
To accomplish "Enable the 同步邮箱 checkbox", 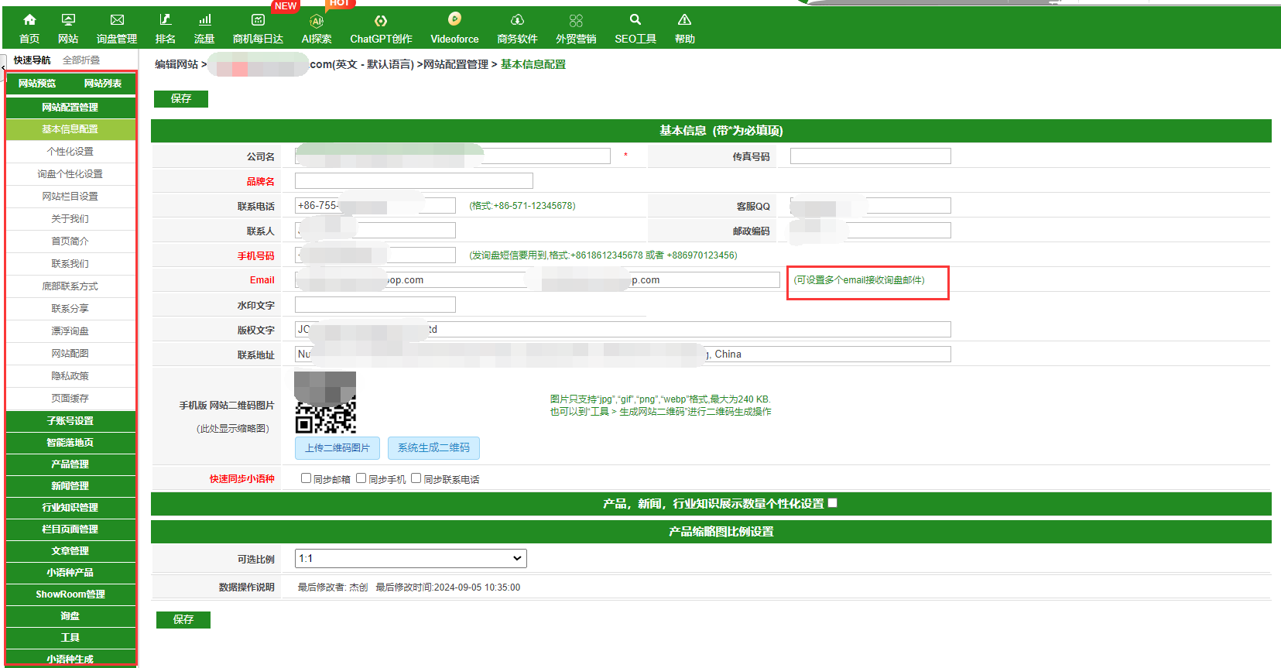I will 306,478.
